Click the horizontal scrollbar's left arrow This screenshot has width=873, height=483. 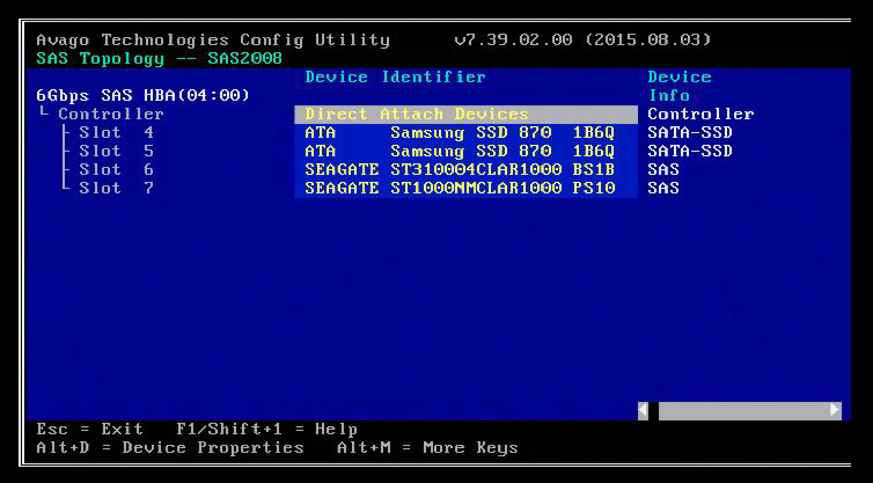pos(643,411)
